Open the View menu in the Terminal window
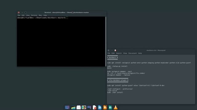Screen dimensions: 197x110 (x=28, y=15)
